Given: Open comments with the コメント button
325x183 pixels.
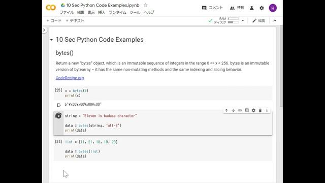Looking at the screenshot, I should [212, 8].
